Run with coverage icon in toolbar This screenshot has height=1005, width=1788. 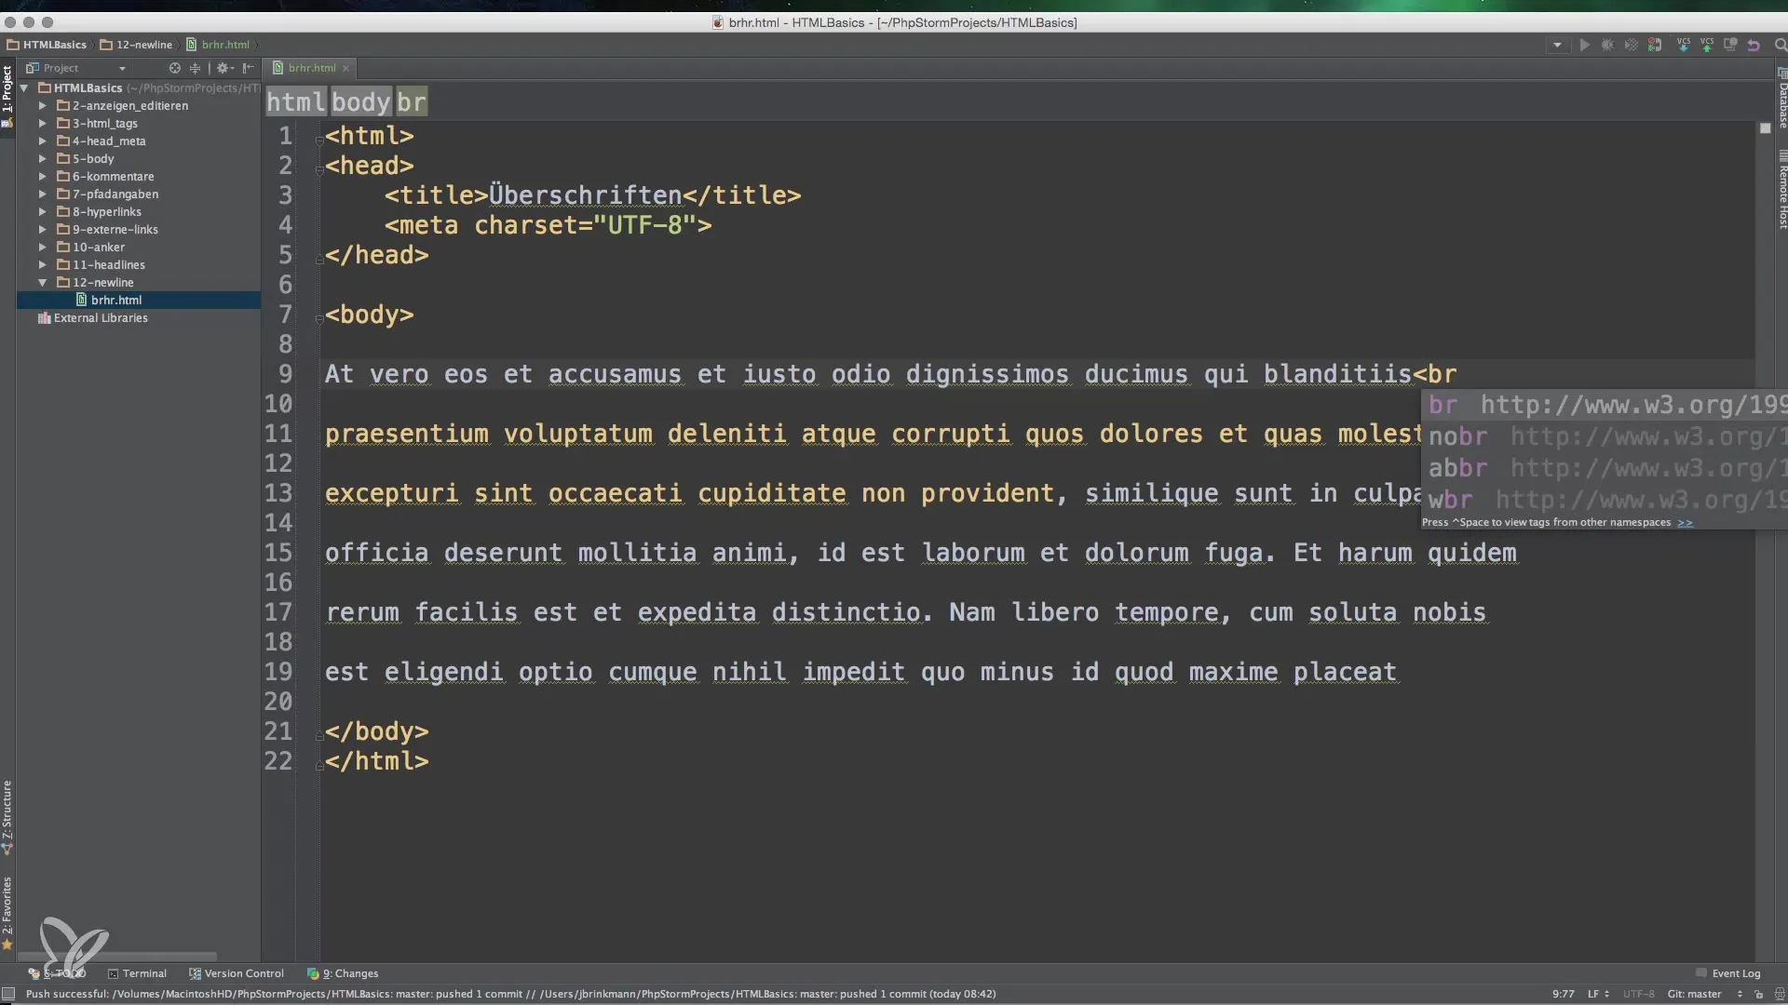click(1631, 45)
